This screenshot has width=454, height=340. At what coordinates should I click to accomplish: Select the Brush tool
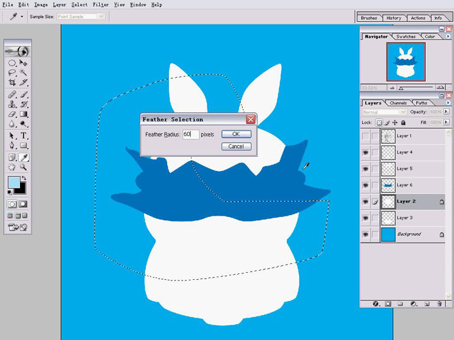(x=23, y=94)
